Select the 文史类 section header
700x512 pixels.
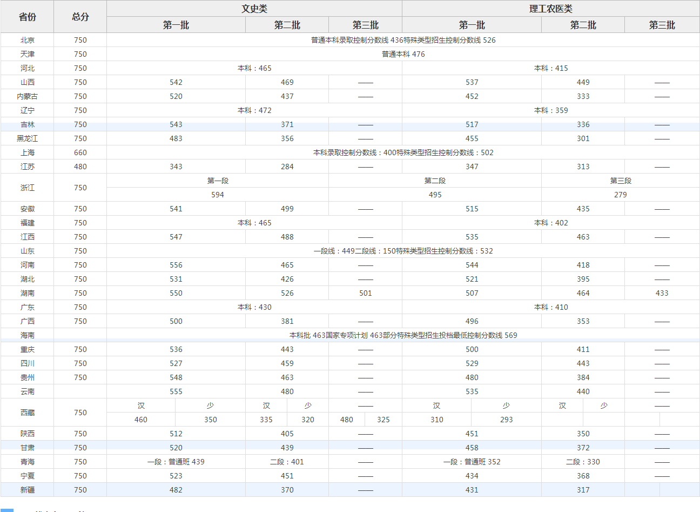[254, 9]
